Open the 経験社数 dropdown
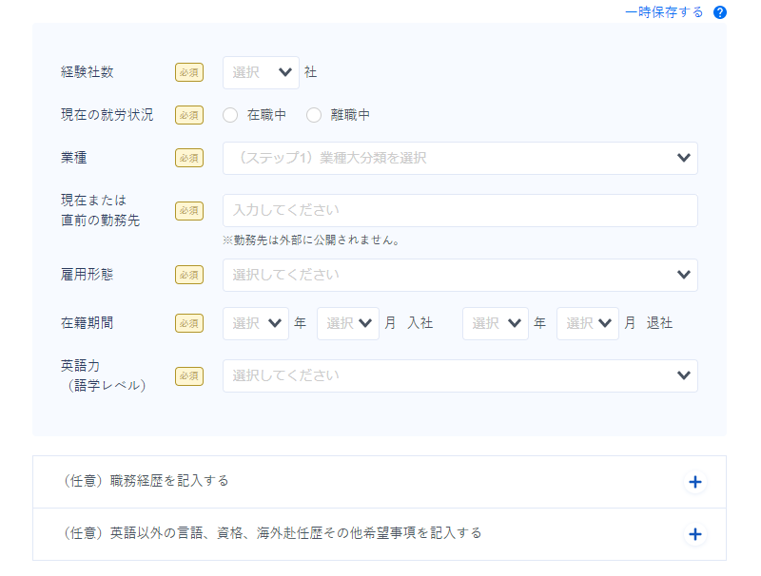The image size is (761, 576). click(x=261, y=72)
